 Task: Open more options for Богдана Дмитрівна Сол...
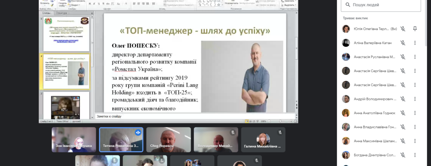point(415,155)
